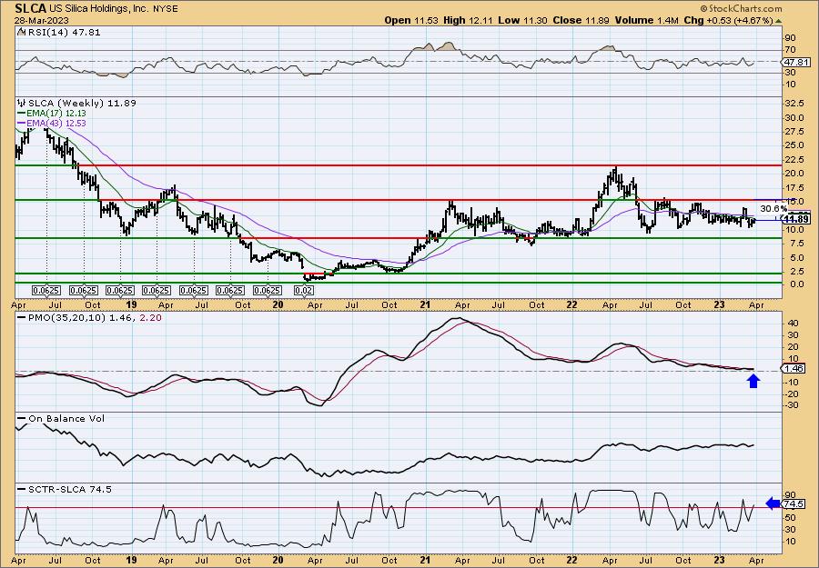Screen dimensions: 819x568
Task: Click the 22.5 price axis label
Action: 794,159
